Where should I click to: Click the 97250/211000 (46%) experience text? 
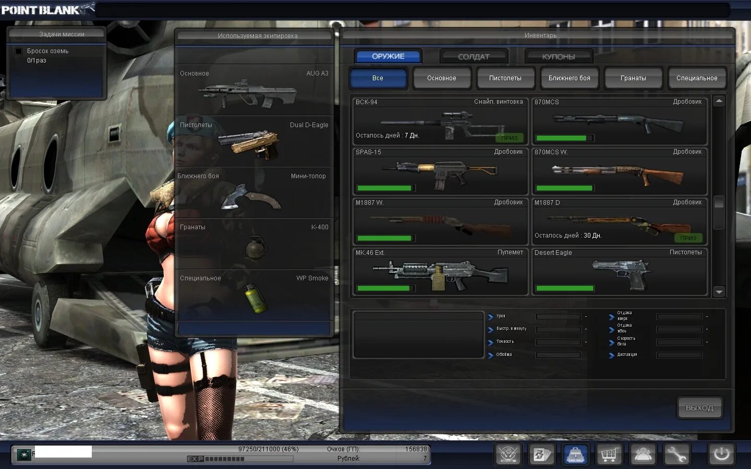[x=268, y=449]
